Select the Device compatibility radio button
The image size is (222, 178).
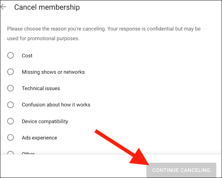click(11, 121)
